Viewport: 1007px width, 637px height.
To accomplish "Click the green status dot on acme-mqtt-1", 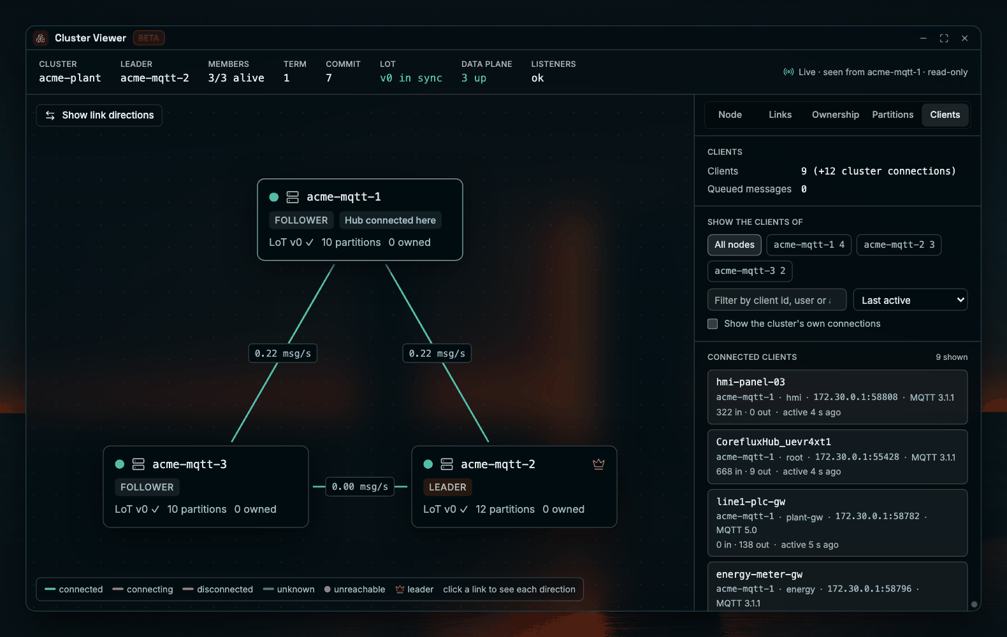I will (x=274, y=197).
